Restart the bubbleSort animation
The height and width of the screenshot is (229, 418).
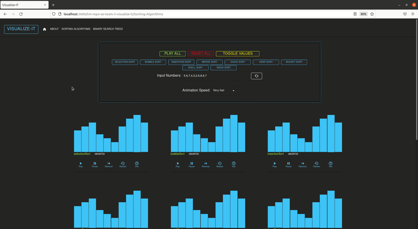pos(219,164)
